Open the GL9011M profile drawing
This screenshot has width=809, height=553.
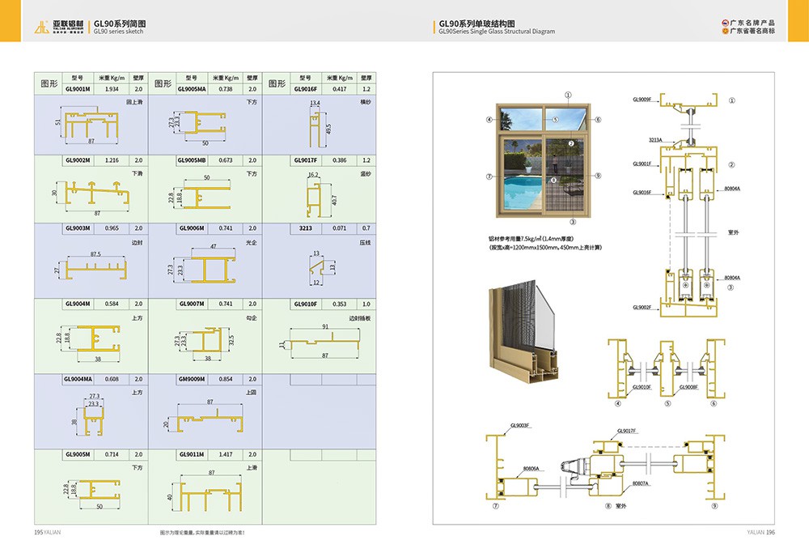(205, 492)
